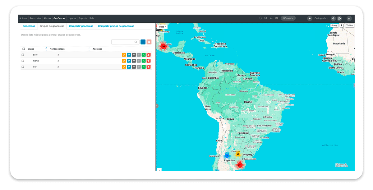Open the Mapa type dropdown
The height and width of the screenshot is (190, 373).
pos(162,27)
